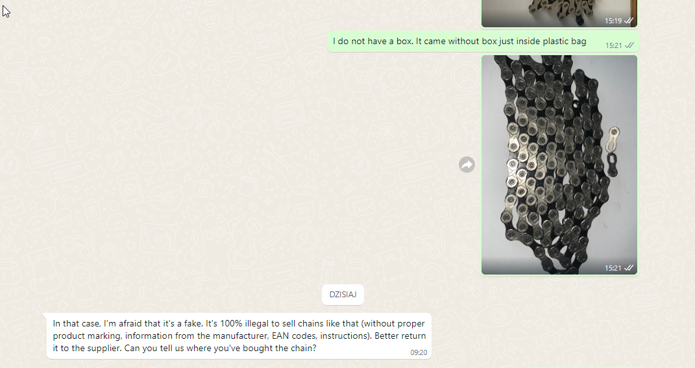
Task: Click the 15:21 timestamp on the text message
Action: (614, 45)
